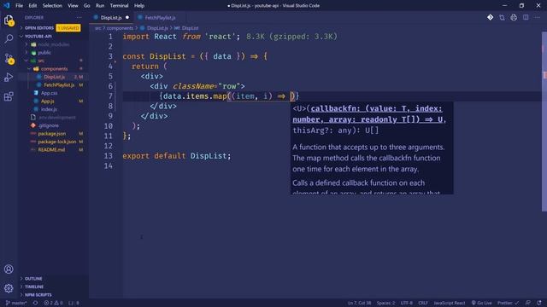Click the printer-style icon in the editor toolbar
This screenshot has height=307, width=547.
click(514, 17)
